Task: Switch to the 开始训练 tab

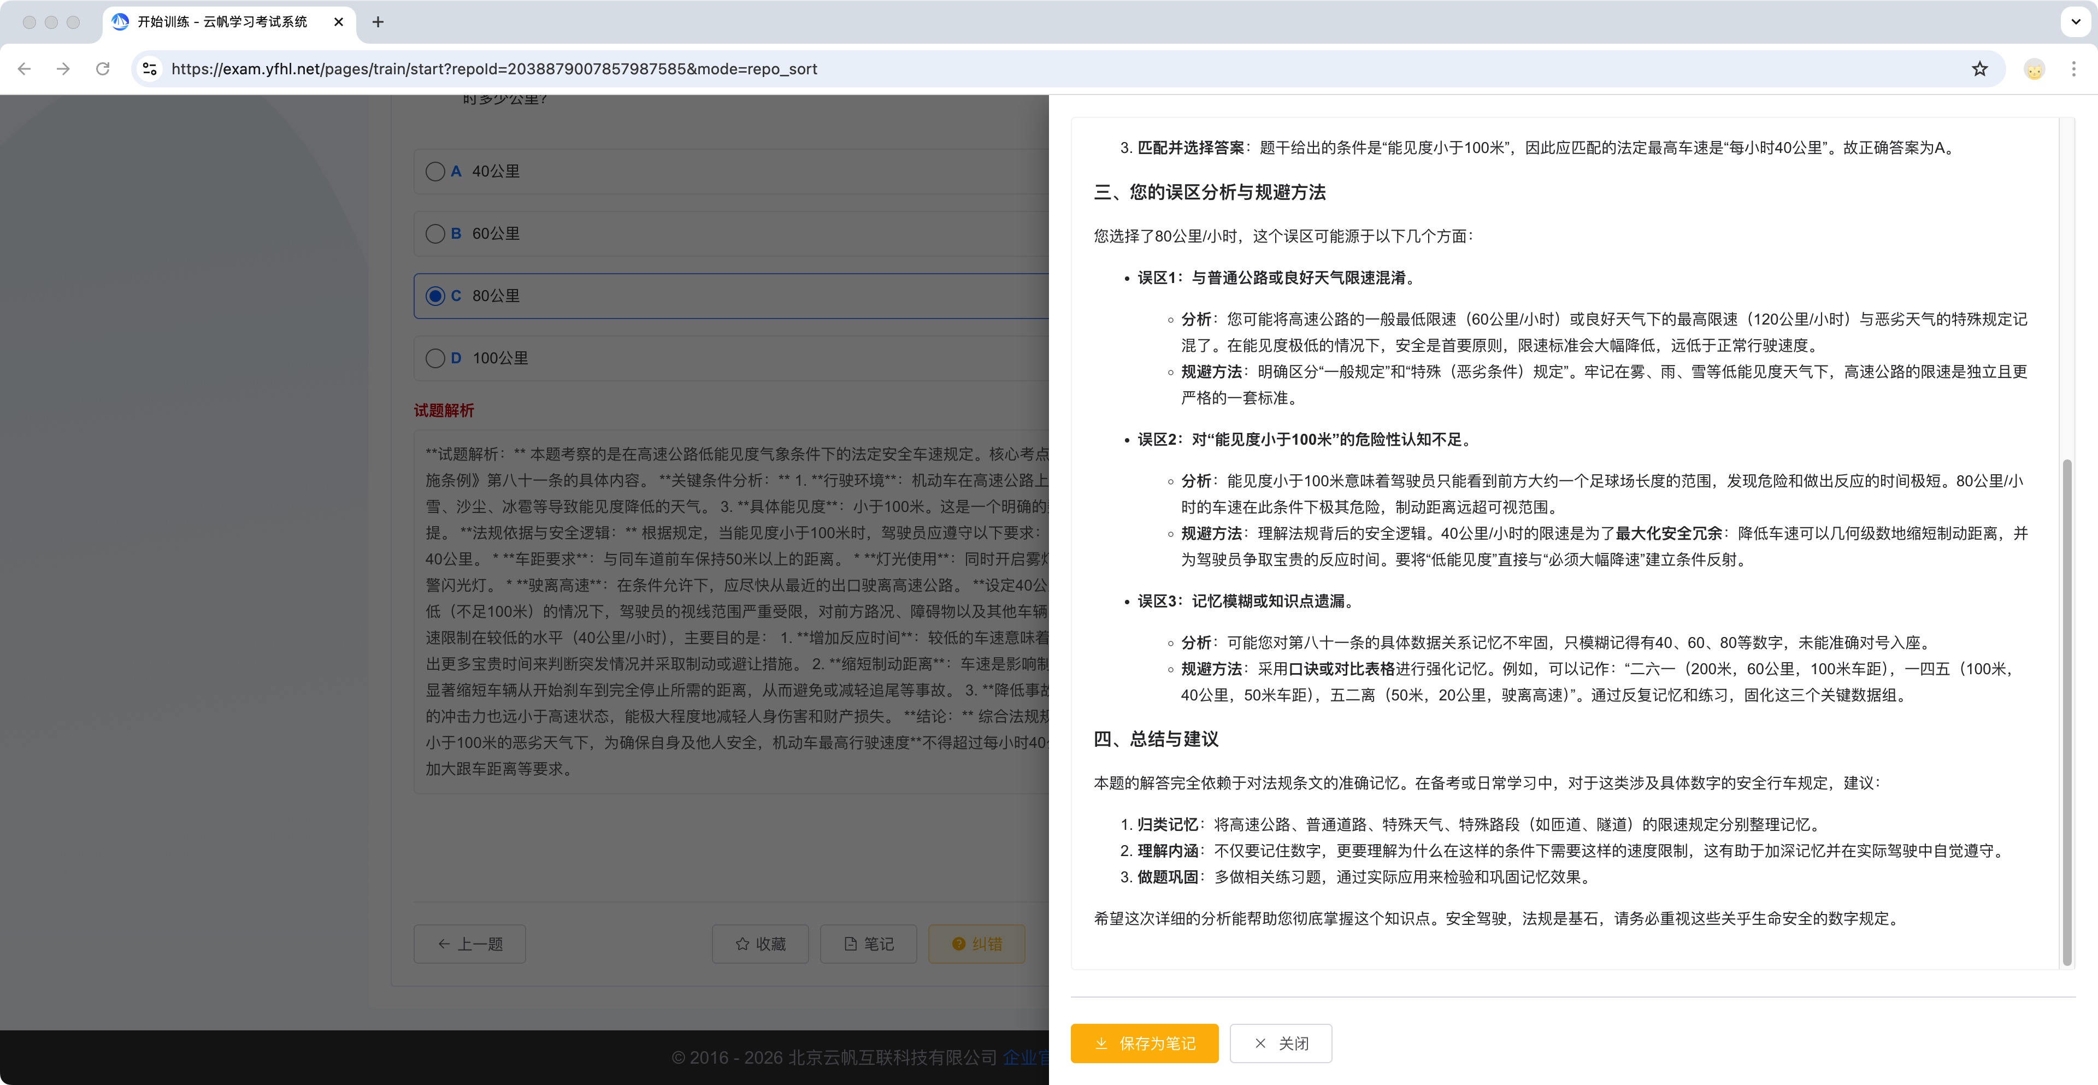Action: pos(220,22)
